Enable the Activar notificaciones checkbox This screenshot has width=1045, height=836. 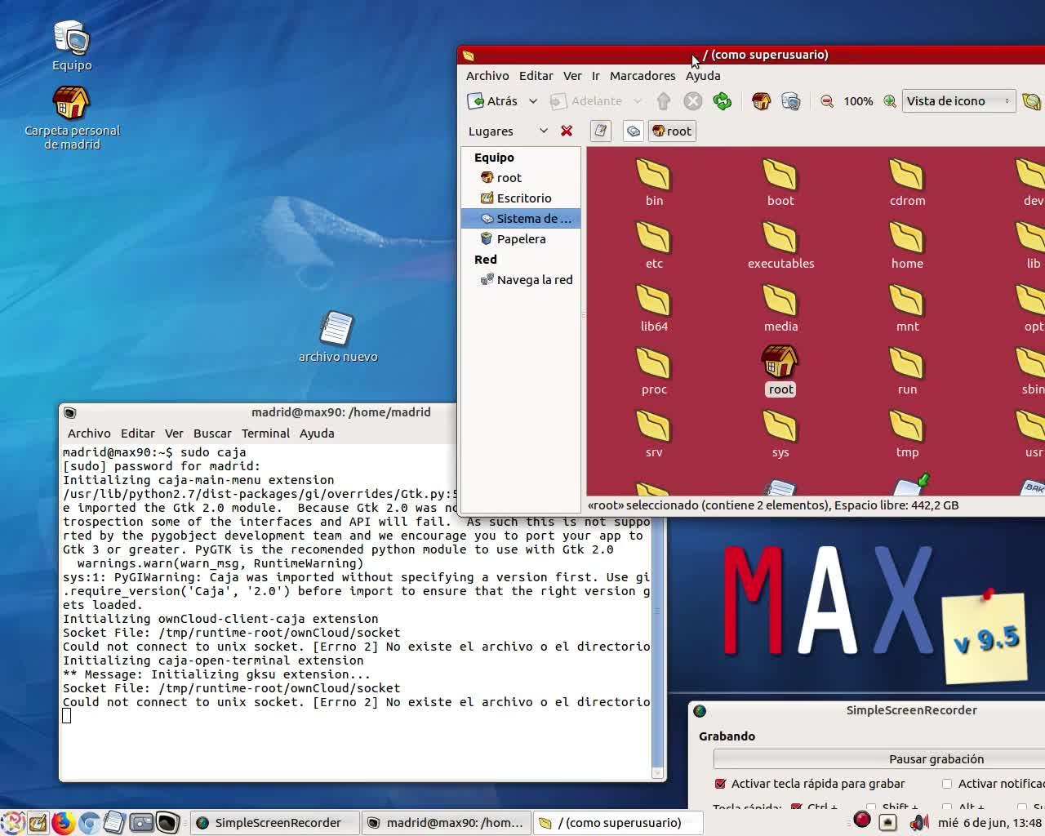tap(947, 784)
